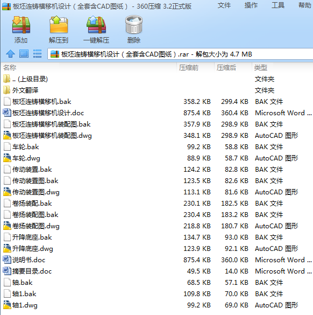Viewport: 313px width, 315px height.
Task: Select the file name 板坯连铸横移机装配图.bak
Action: click(52, 124)
